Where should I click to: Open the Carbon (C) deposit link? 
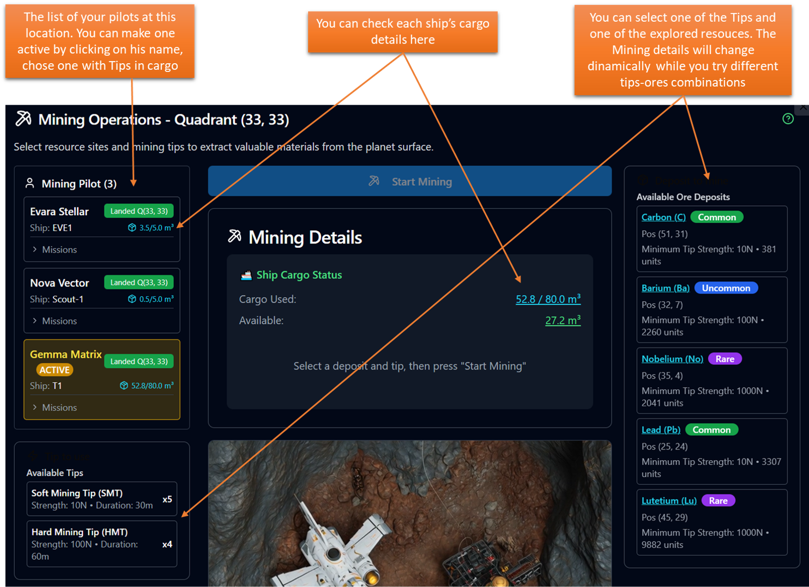point(663,217)
